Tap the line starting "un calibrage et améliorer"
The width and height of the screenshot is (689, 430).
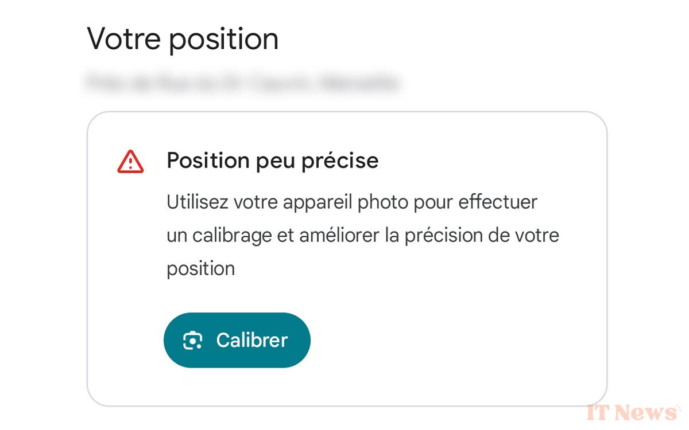(363, 236)
